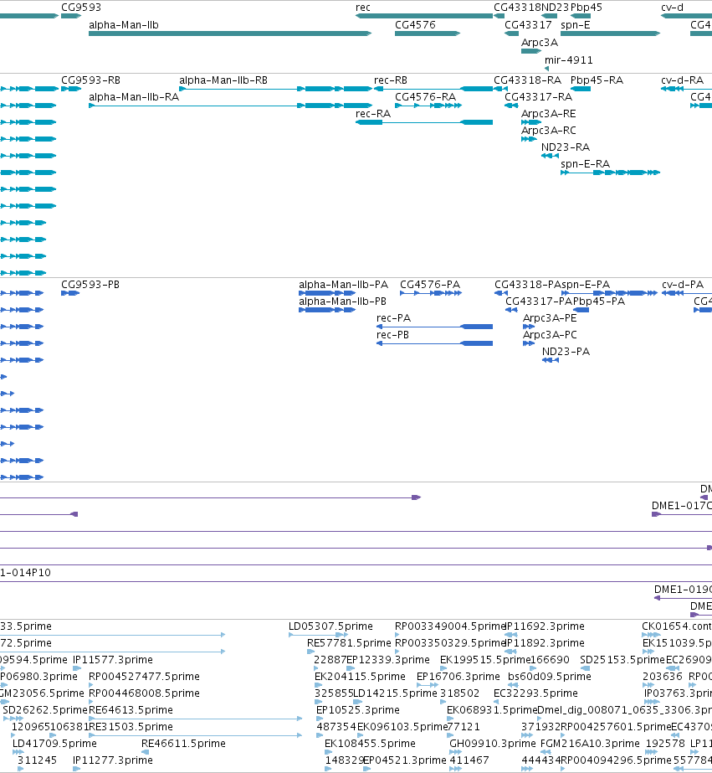Click the GH09910.3prime EST label
Screen dimensions: 712x773
point(493,744)
